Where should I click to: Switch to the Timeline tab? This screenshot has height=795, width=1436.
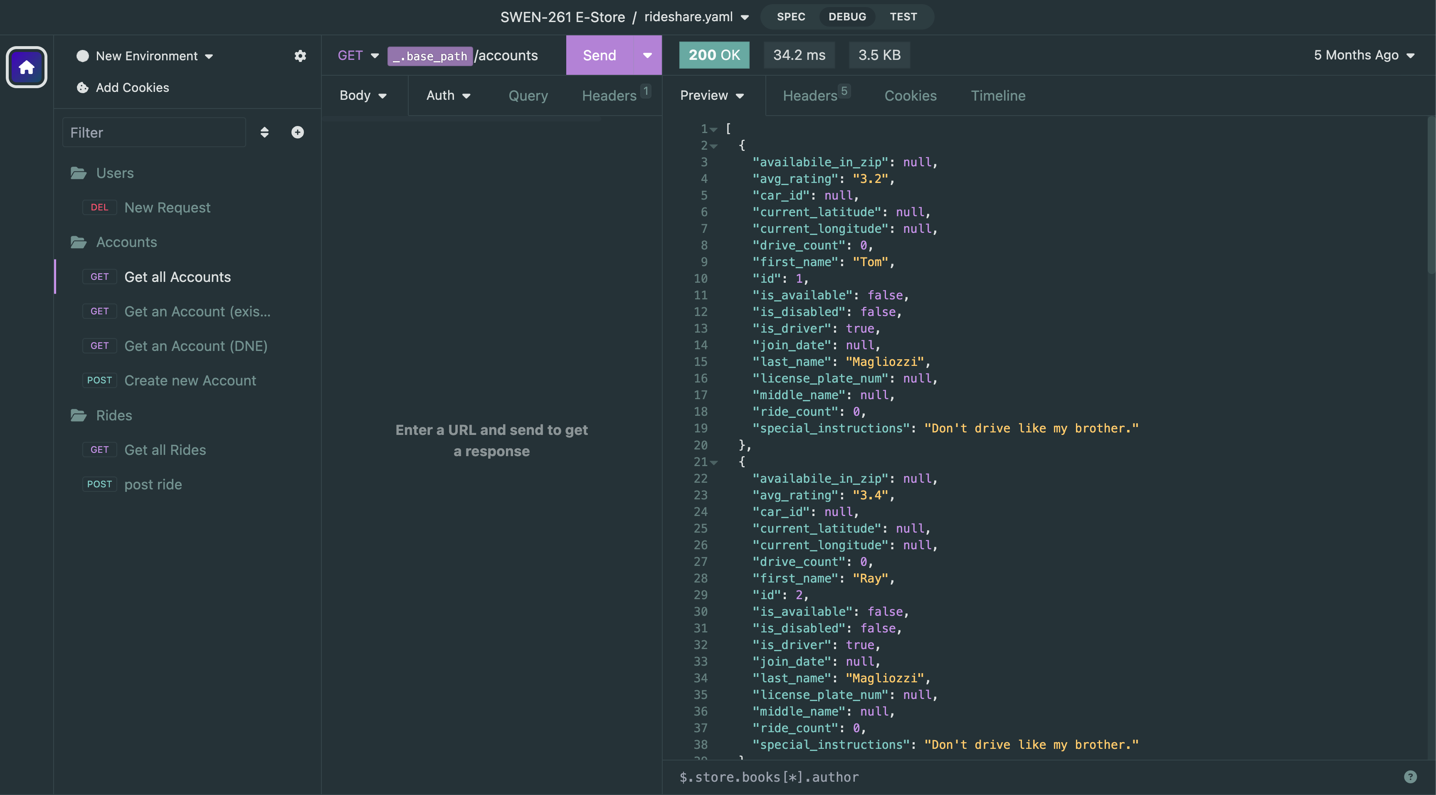pyautogui.click(x=997, y=95)
